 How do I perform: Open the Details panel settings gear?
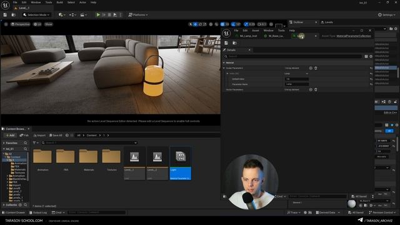pos(371,56)
